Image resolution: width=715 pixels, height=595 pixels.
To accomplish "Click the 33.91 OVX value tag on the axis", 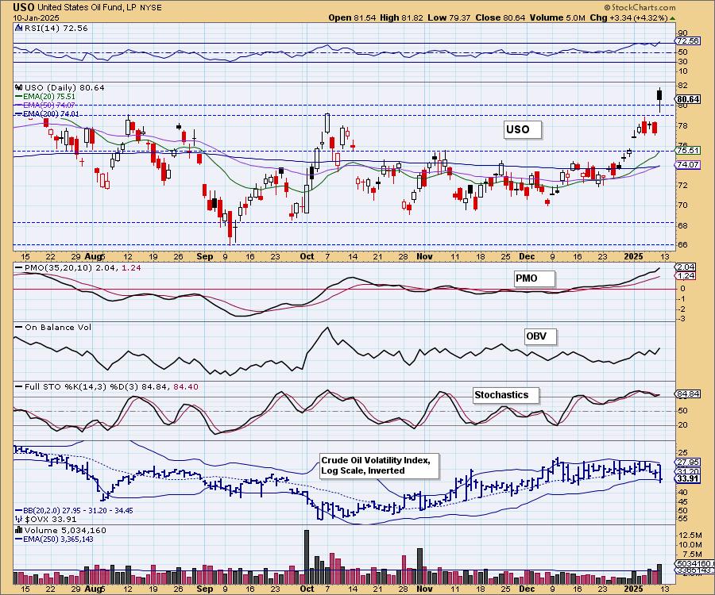I will (688, 478).
